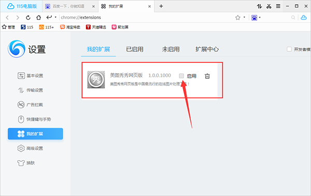Open the dropdown beside the bookmark star
This screenshot has width=311, height=196.
coord(244,17)
